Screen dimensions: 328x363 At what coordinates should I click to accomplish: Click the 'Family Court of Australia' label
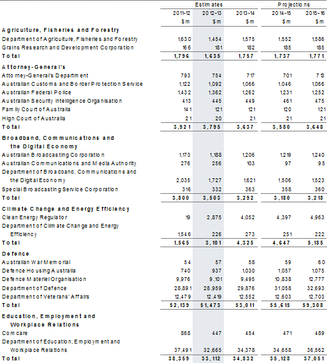pos(36,109)
